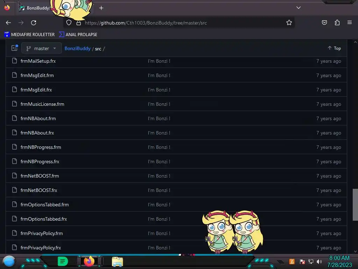Viewport: 358px width, 269px height.
Task: Open a new tab with the plus button
Action: click(x=101, y=8)
